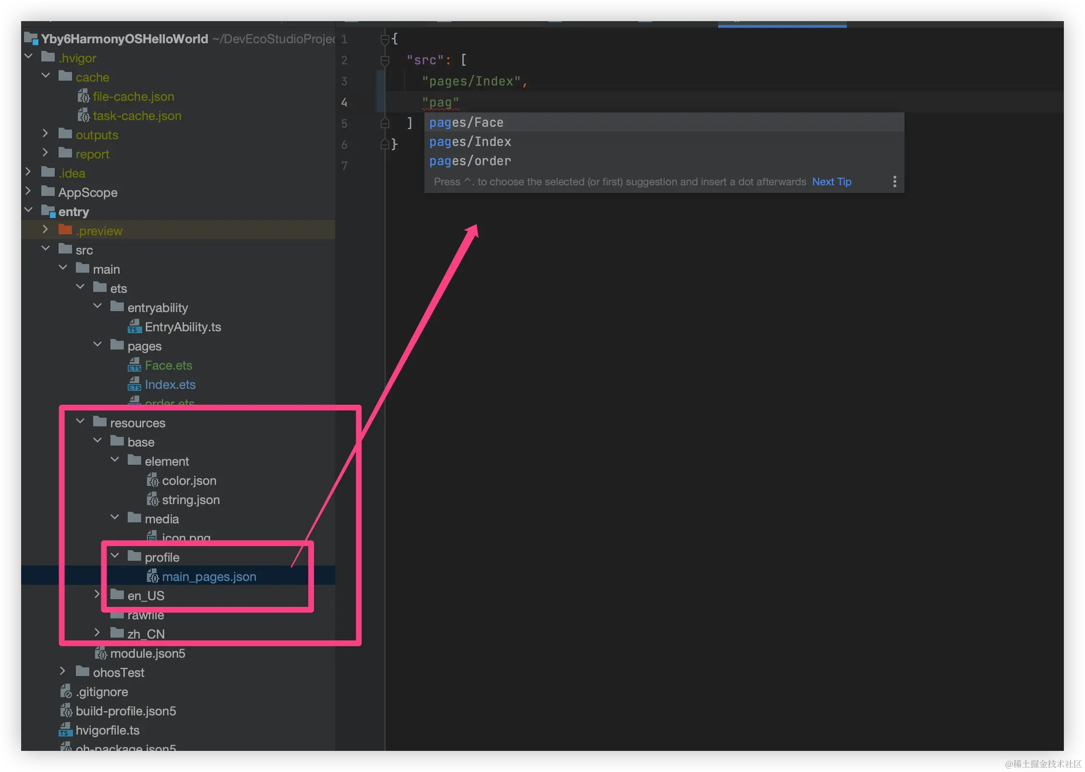Click the Next Tip link
The height and width of the screenshot is (772, 1085).
point(832,182)
